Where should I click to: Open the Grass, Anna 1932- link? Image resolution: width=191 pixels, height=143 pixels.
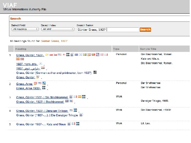point(28,88)
